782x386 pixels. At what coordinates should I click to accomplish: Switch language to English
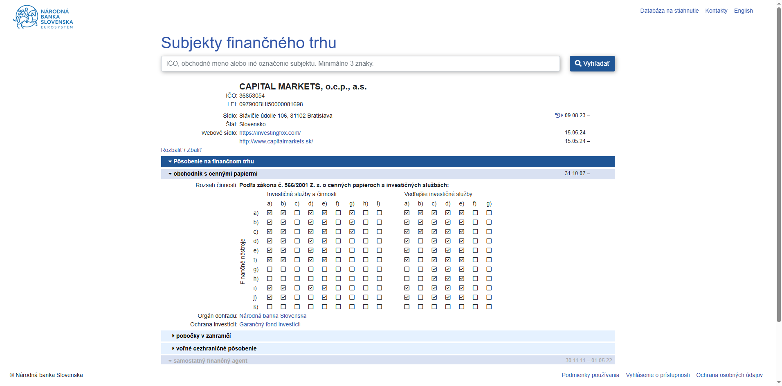point(743,11)
